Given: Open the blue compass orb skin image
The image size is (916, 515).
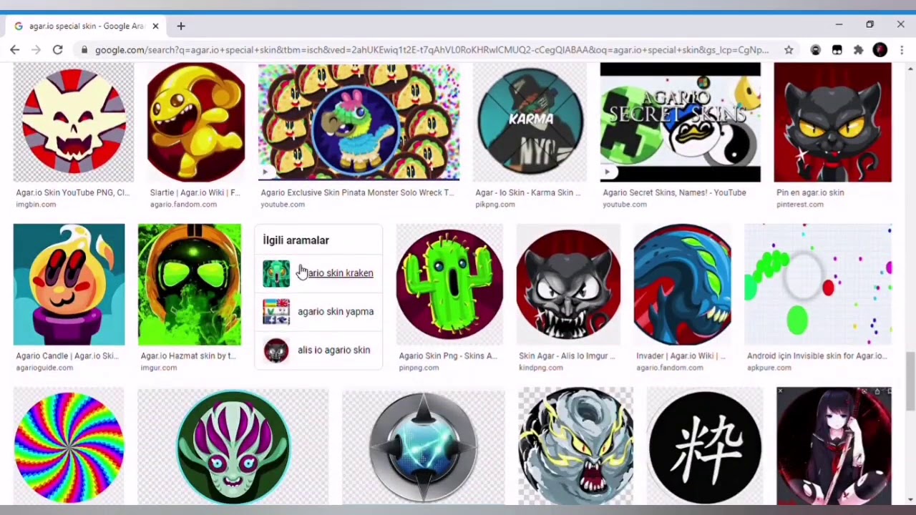Looking at the screenshot, I should click(423, 446).
